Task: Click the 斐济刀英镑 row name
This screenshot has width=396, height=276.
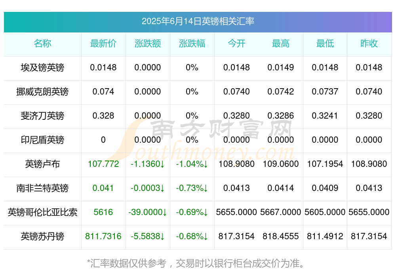Action: click(42, 115)
